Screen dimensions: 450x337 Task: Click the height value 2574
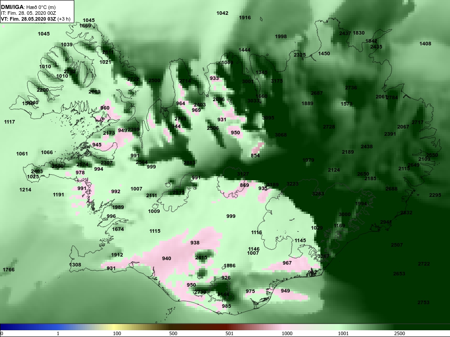coord(82,164)
